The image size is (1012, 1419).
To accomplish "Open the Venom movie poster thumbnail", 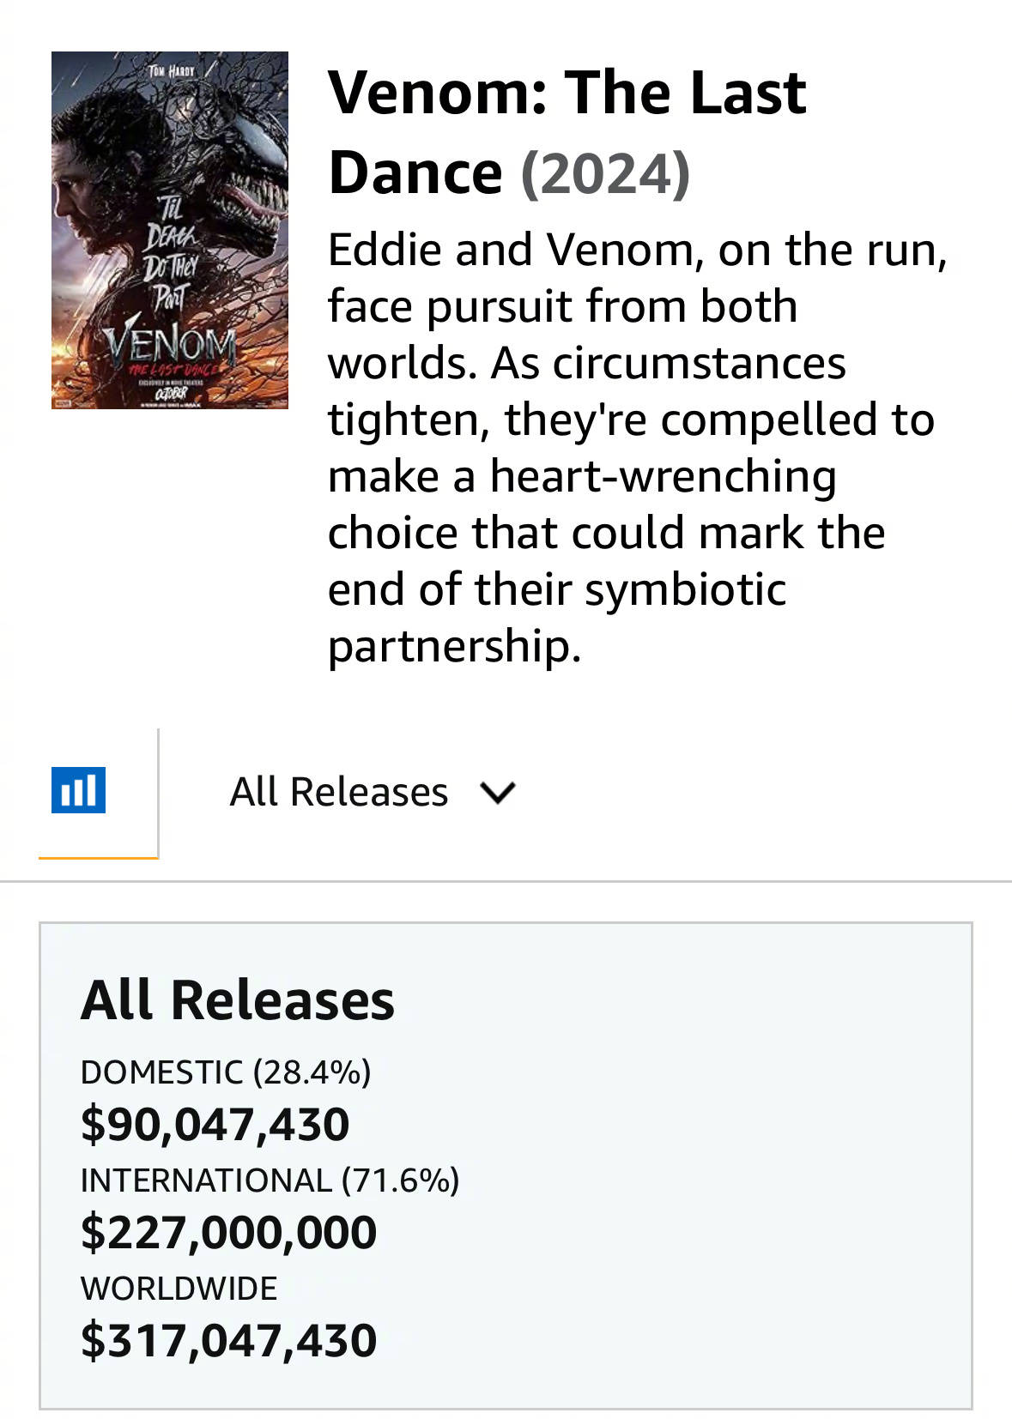I will click(170, 230).
